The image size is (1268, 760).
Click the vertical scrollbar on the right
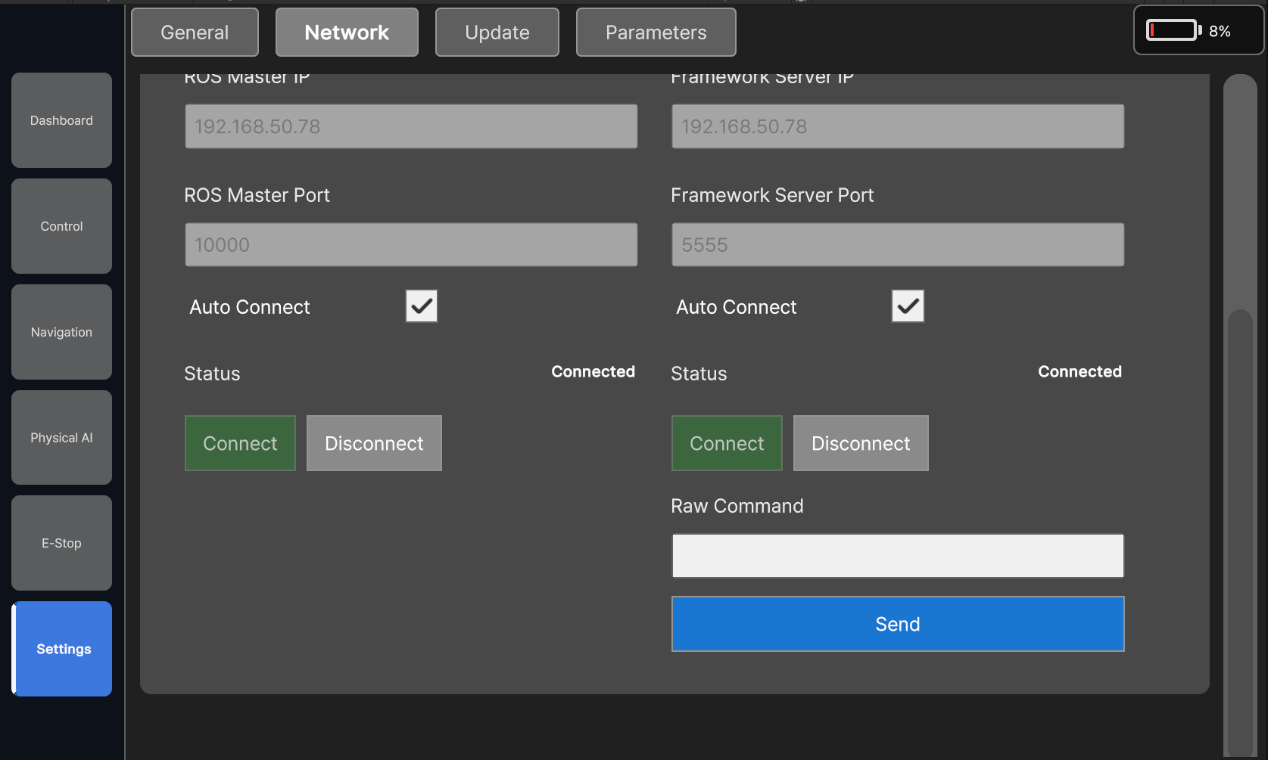1240,529
